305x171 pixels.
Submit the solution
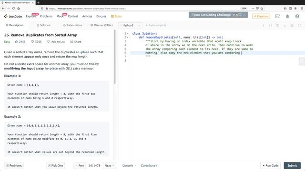click(x=292, y=166)
